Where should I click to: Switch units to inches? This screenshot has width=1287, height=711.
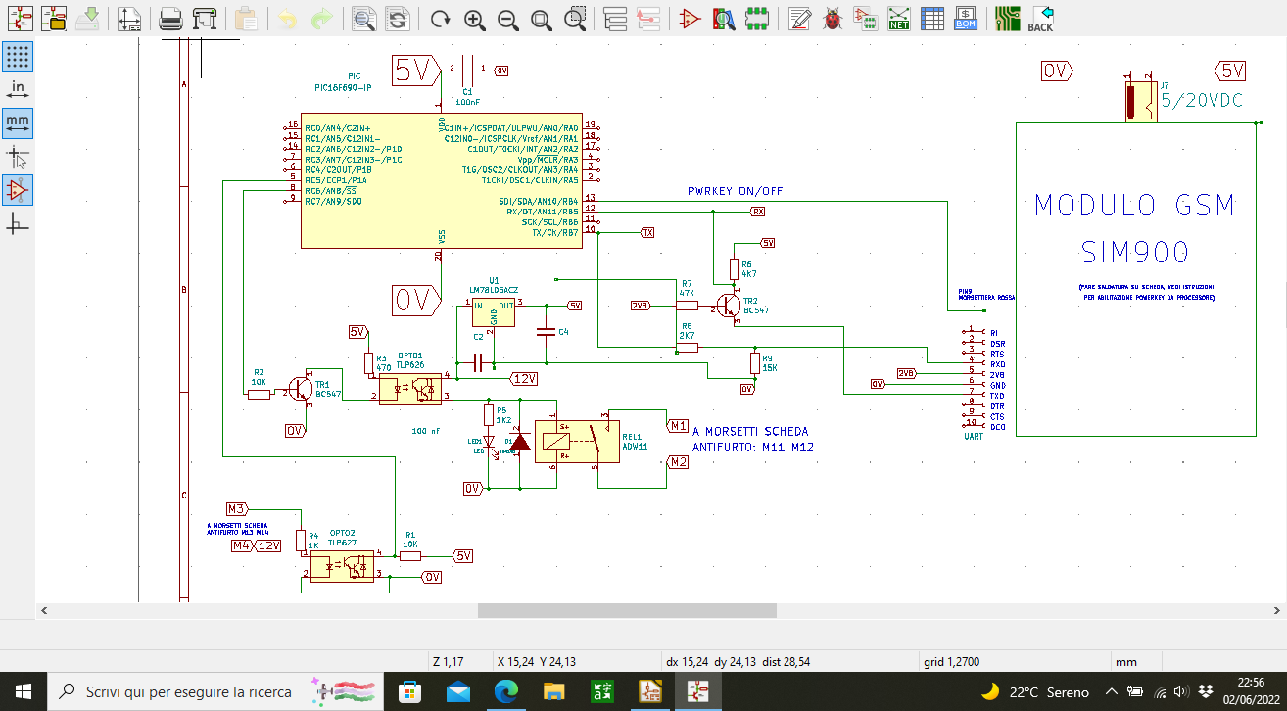18,89
